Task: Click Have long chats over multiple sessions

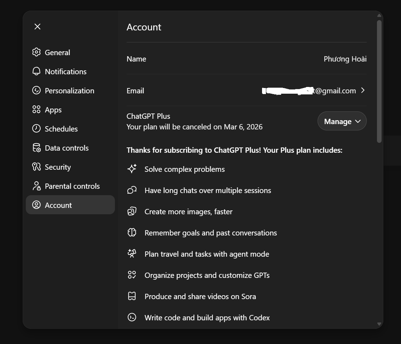Action: coord(208,191)
